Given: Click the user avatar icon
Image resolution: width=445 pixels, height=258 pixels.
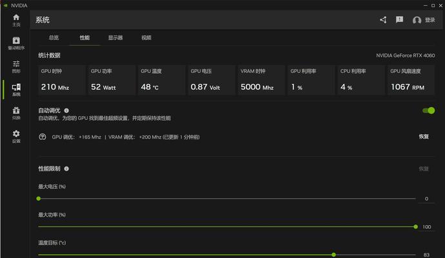Looking at the screenshot, I should pyautogui.click(x=417, y=20).
